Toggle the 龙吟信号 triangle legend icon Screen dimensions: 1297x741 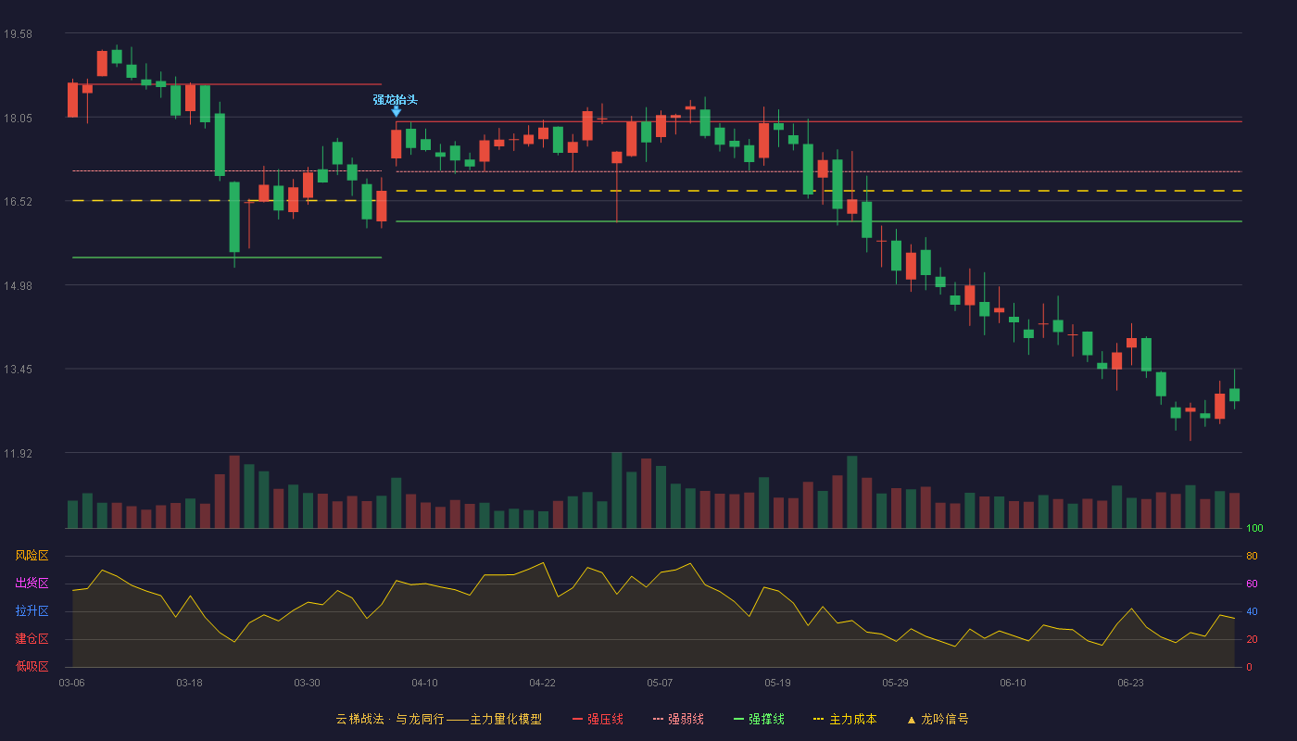[912, 719]
